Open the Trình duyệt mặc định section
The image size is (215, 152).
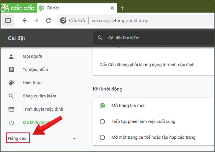(43, 109)
